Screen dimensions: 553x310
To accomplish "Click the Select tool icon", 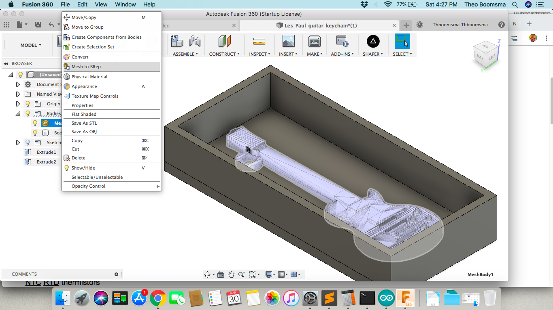I will pyautogui.click(x=402, y=41).
